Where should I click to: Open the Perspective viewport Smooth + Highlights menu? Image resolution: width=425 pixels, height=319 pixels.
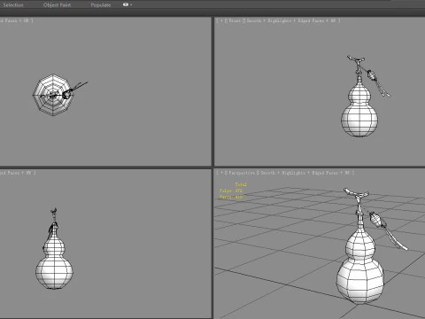tap(282, 173)
